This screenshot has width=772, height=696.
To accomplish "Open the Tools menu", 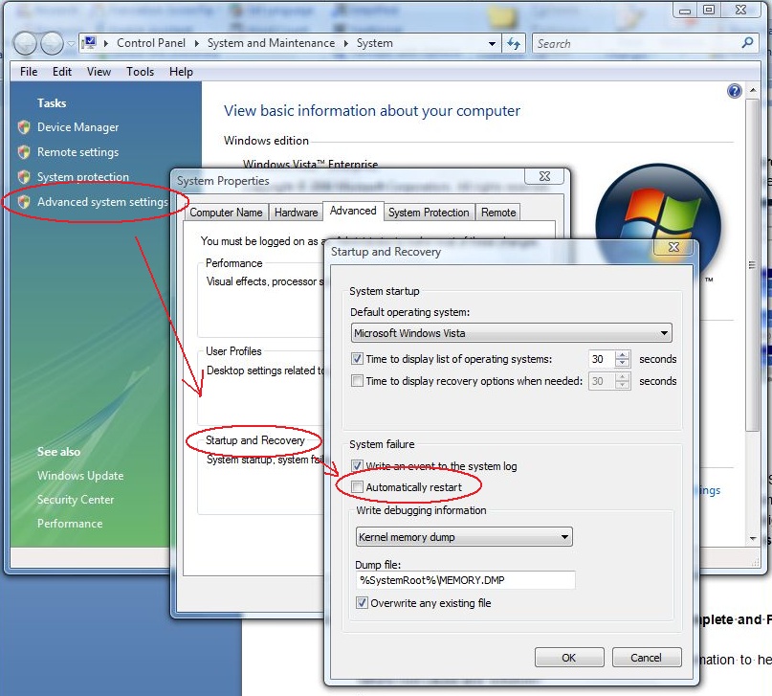I will 140,72.
